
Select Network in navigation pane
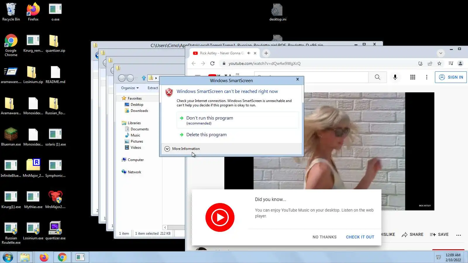pos(134,172)
